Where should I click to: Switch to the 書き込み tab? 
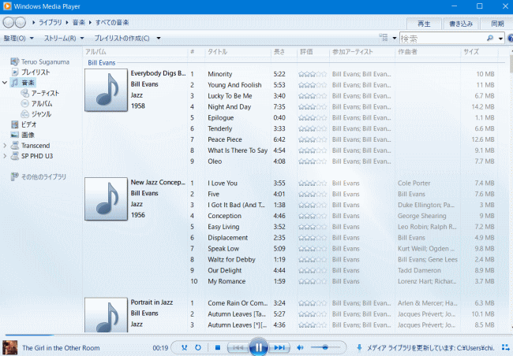pyautogui.click(x=461, y=24)
